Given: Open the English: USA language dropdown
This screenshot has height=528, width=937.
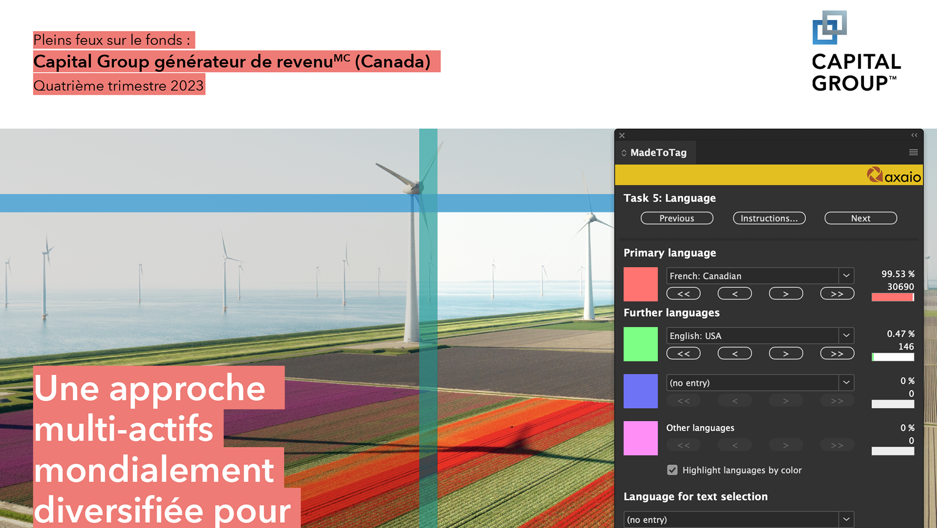Looking at the screenshot, I should pos(760,336).
